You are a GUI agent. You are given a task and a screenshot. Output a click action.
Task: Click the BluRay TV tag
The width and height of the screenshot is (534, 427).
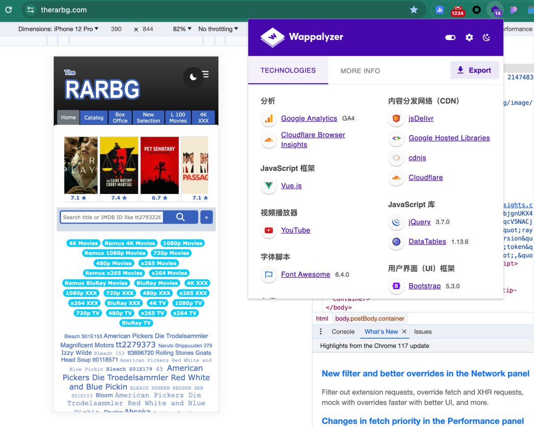pyautogui.click(x=136, y=323)
